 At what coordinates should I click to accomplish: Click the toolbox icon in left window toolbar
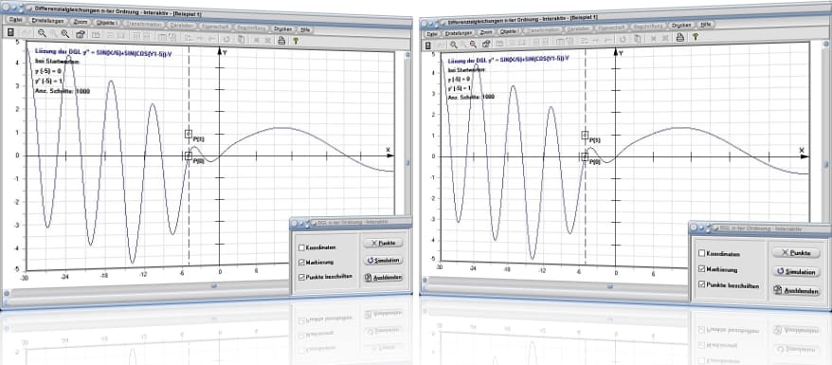(80, 35)
